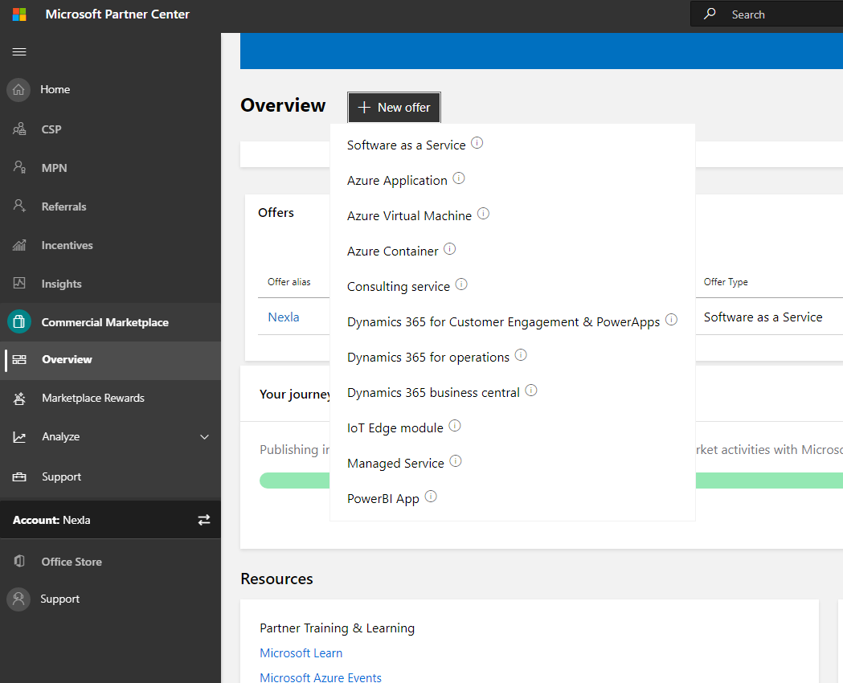Click the info icon beside Consulting service
This screenshot has height=683, width=843.
[460, 284]
